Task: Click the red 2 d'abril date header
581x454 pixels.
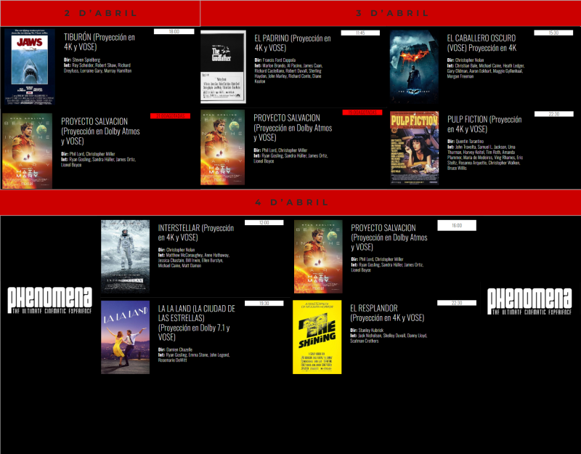Action: [x=99, y=13]
